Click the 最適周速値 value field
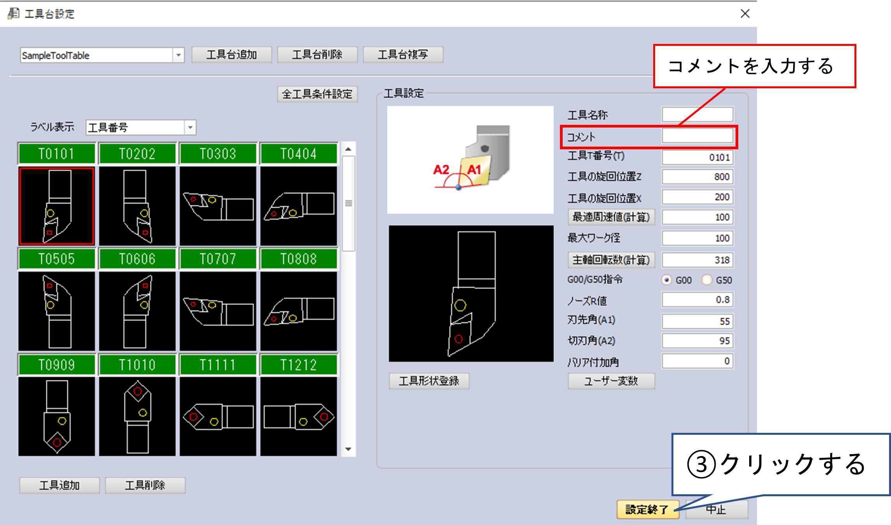 click(697, 217)
